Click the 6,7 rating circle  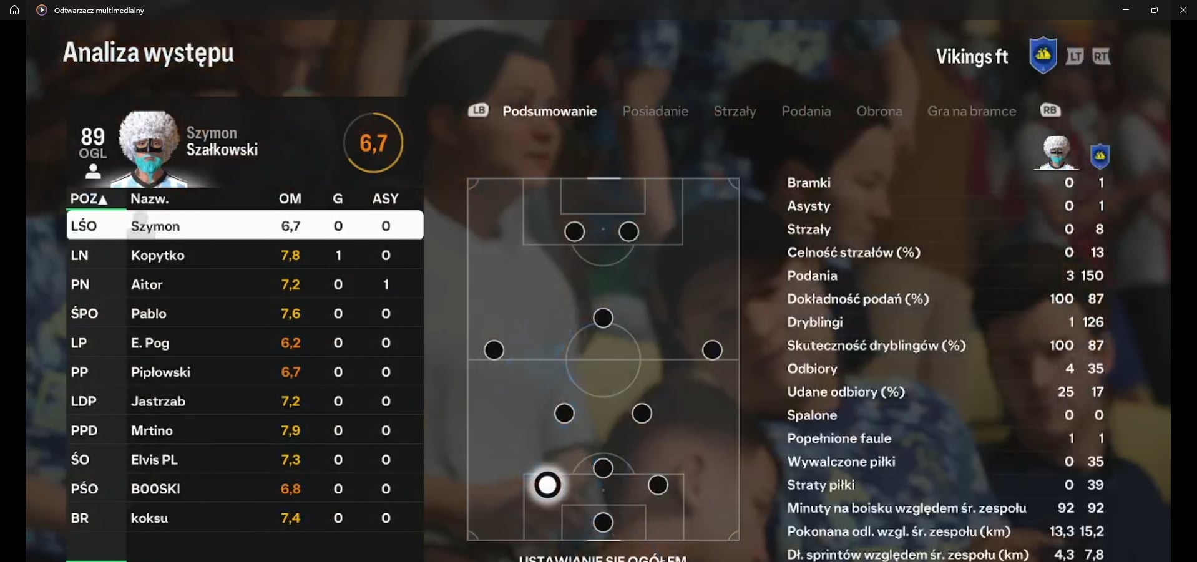(373, 143)
